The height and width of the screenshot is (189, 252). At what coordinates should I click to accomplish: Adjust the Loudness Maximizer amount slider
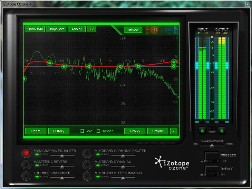pos(62,178)
